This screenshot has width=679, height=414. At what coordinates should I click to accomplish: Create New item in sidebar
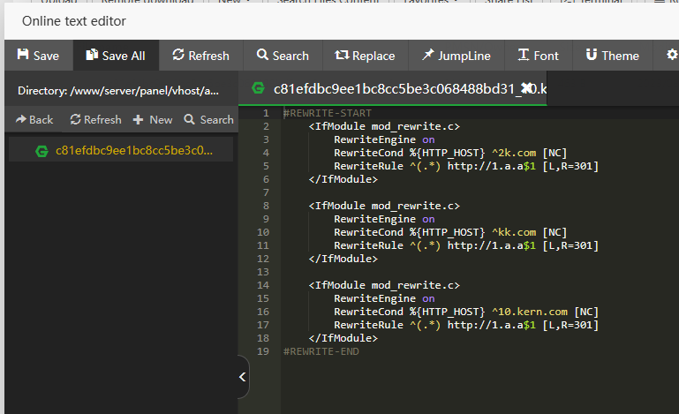click(x=153, y=119)
